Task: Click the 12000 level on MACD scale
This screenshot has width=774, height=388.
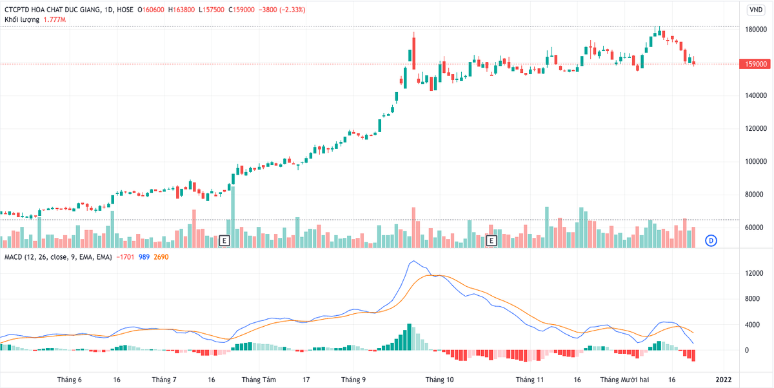Action: tap(755, 273)
